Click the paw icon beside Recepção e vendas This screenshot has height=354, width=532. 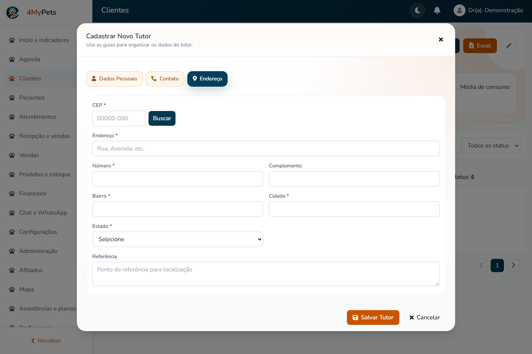click(x=12, y=136)
